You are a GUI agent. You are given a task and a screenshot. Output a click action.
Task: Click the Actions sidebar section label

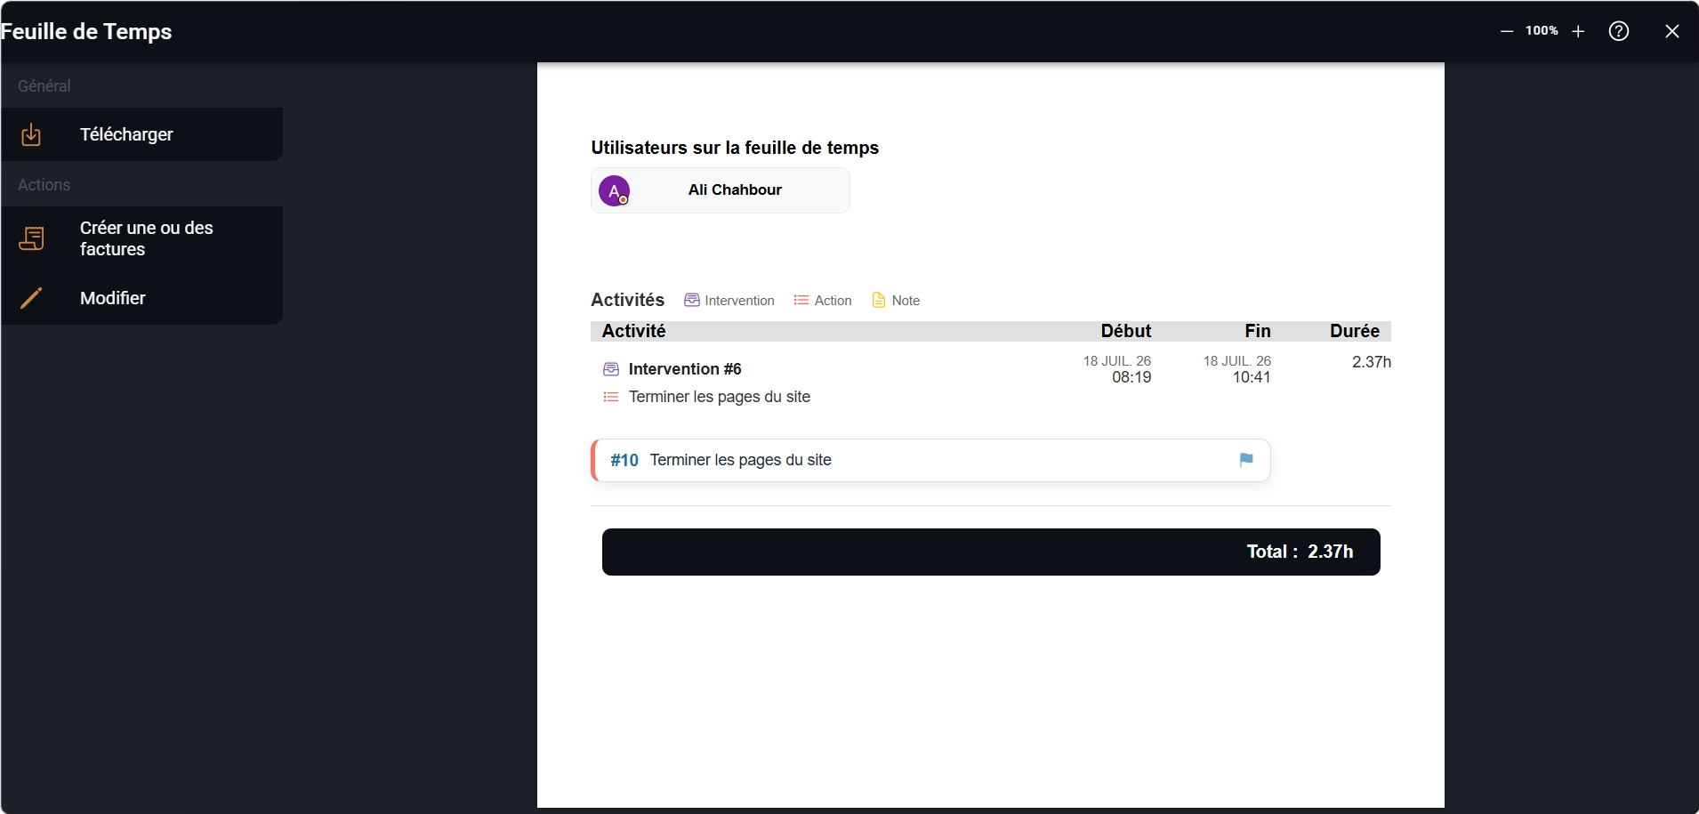(x=44, y=185)
